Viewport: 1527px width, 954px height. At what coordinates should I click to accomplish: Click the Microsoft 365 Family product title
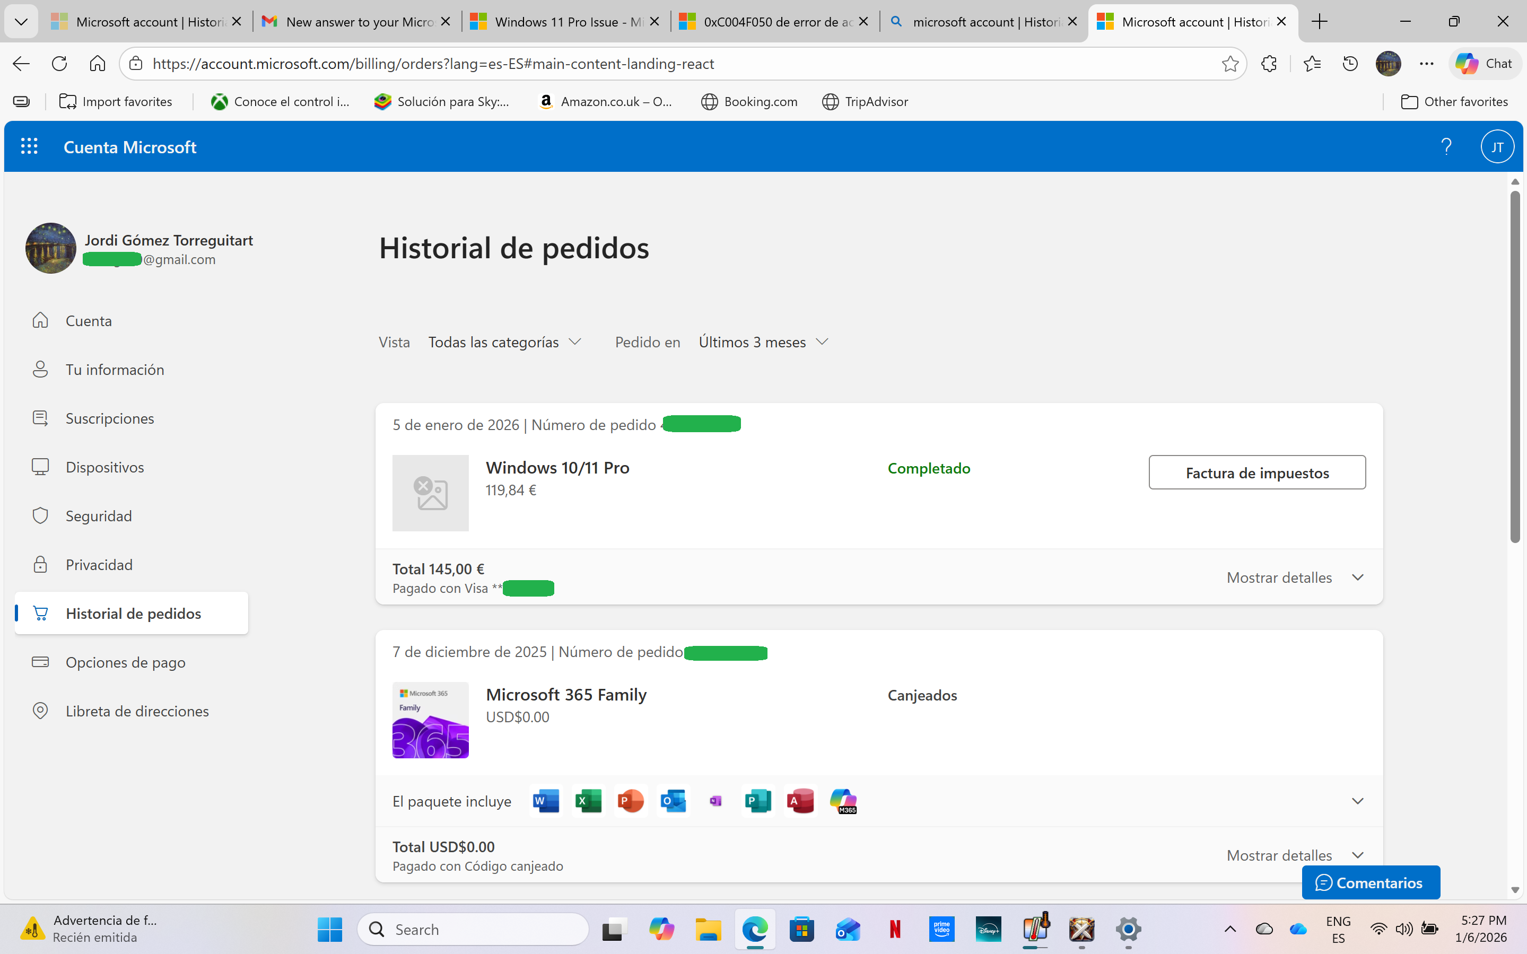566,695
